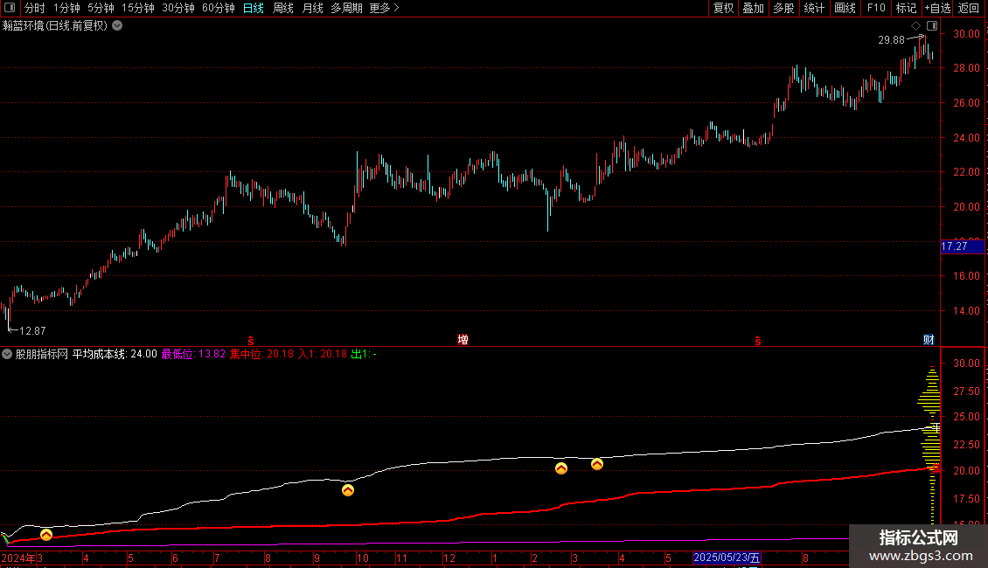
Task: Select the 1分钟 period tab
Action: pos(66,8)
